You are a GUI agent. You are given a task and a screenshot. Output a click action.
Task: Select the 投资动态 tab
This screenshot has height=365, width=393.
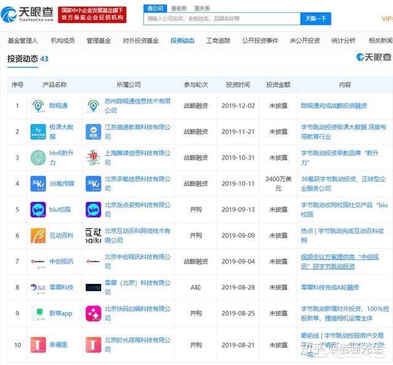182,41
